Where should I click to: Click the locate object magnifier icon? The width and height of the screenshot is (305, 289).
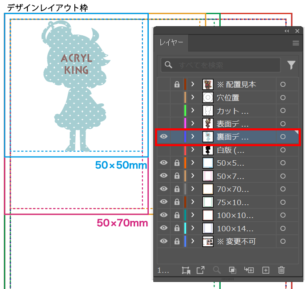click(216, 270)
